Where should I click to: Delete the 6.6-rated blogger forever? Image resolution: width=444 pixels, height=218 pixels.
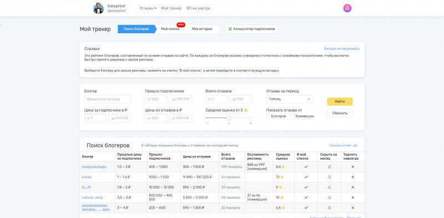[353, 207]
